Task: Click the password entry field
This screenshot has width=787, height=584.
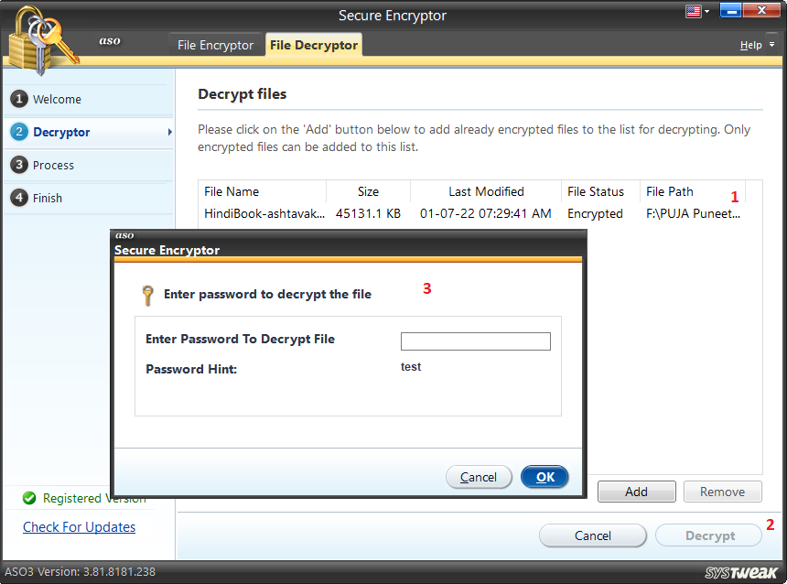Action: tap(475, 341)
